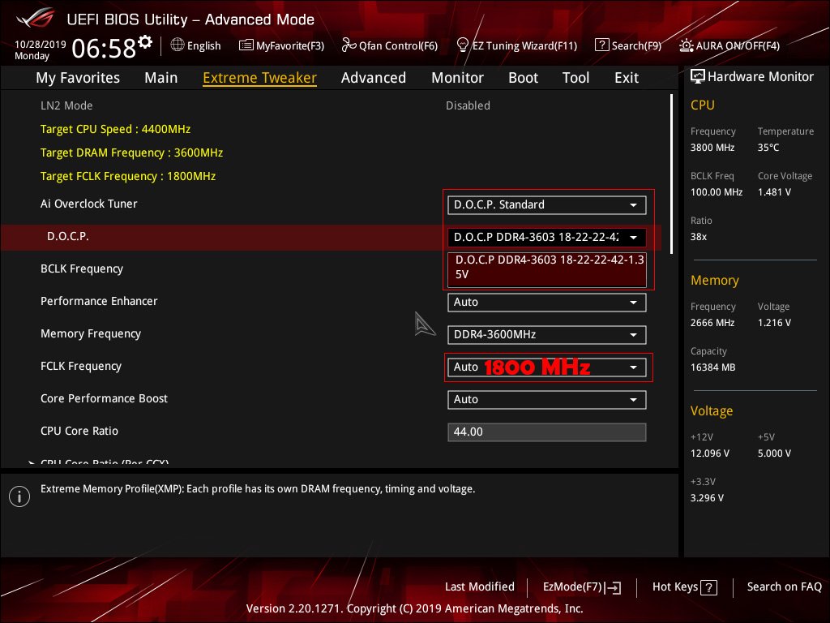Click the info icon in help panel
This screenshot has width=830, height=623.
(x=19, y=496)
